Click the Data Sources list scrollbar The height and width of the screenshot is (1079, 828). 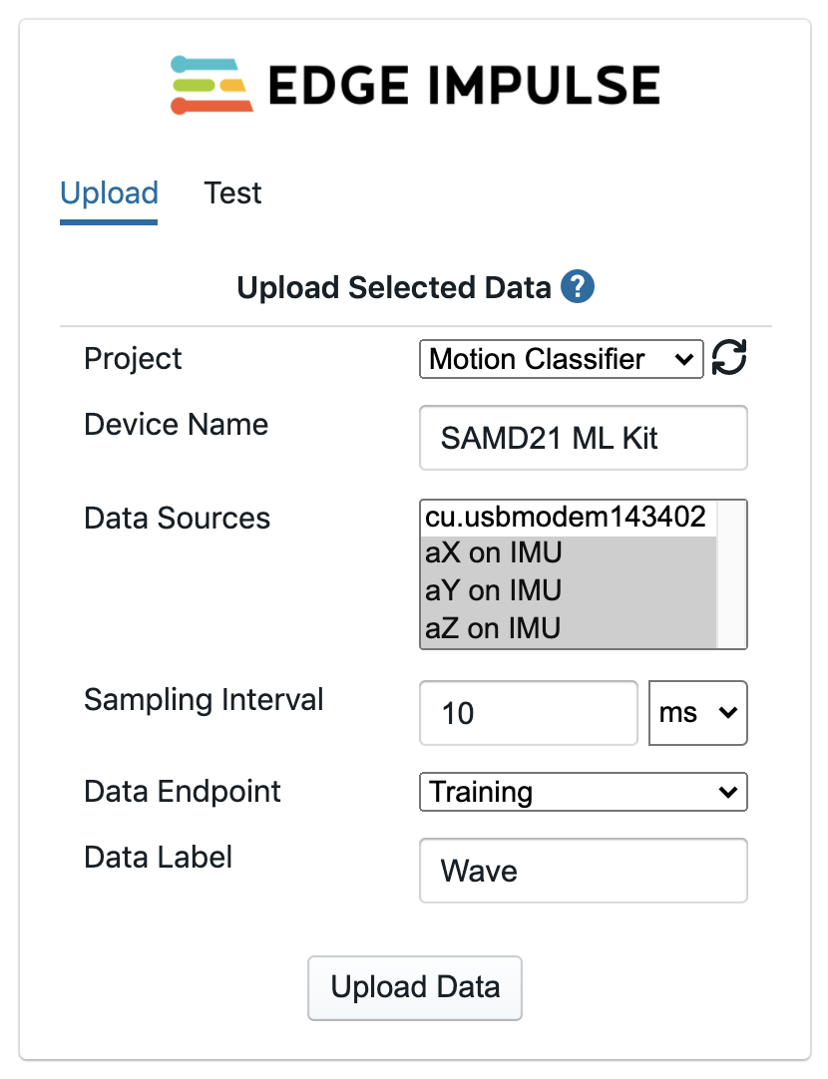731,574
